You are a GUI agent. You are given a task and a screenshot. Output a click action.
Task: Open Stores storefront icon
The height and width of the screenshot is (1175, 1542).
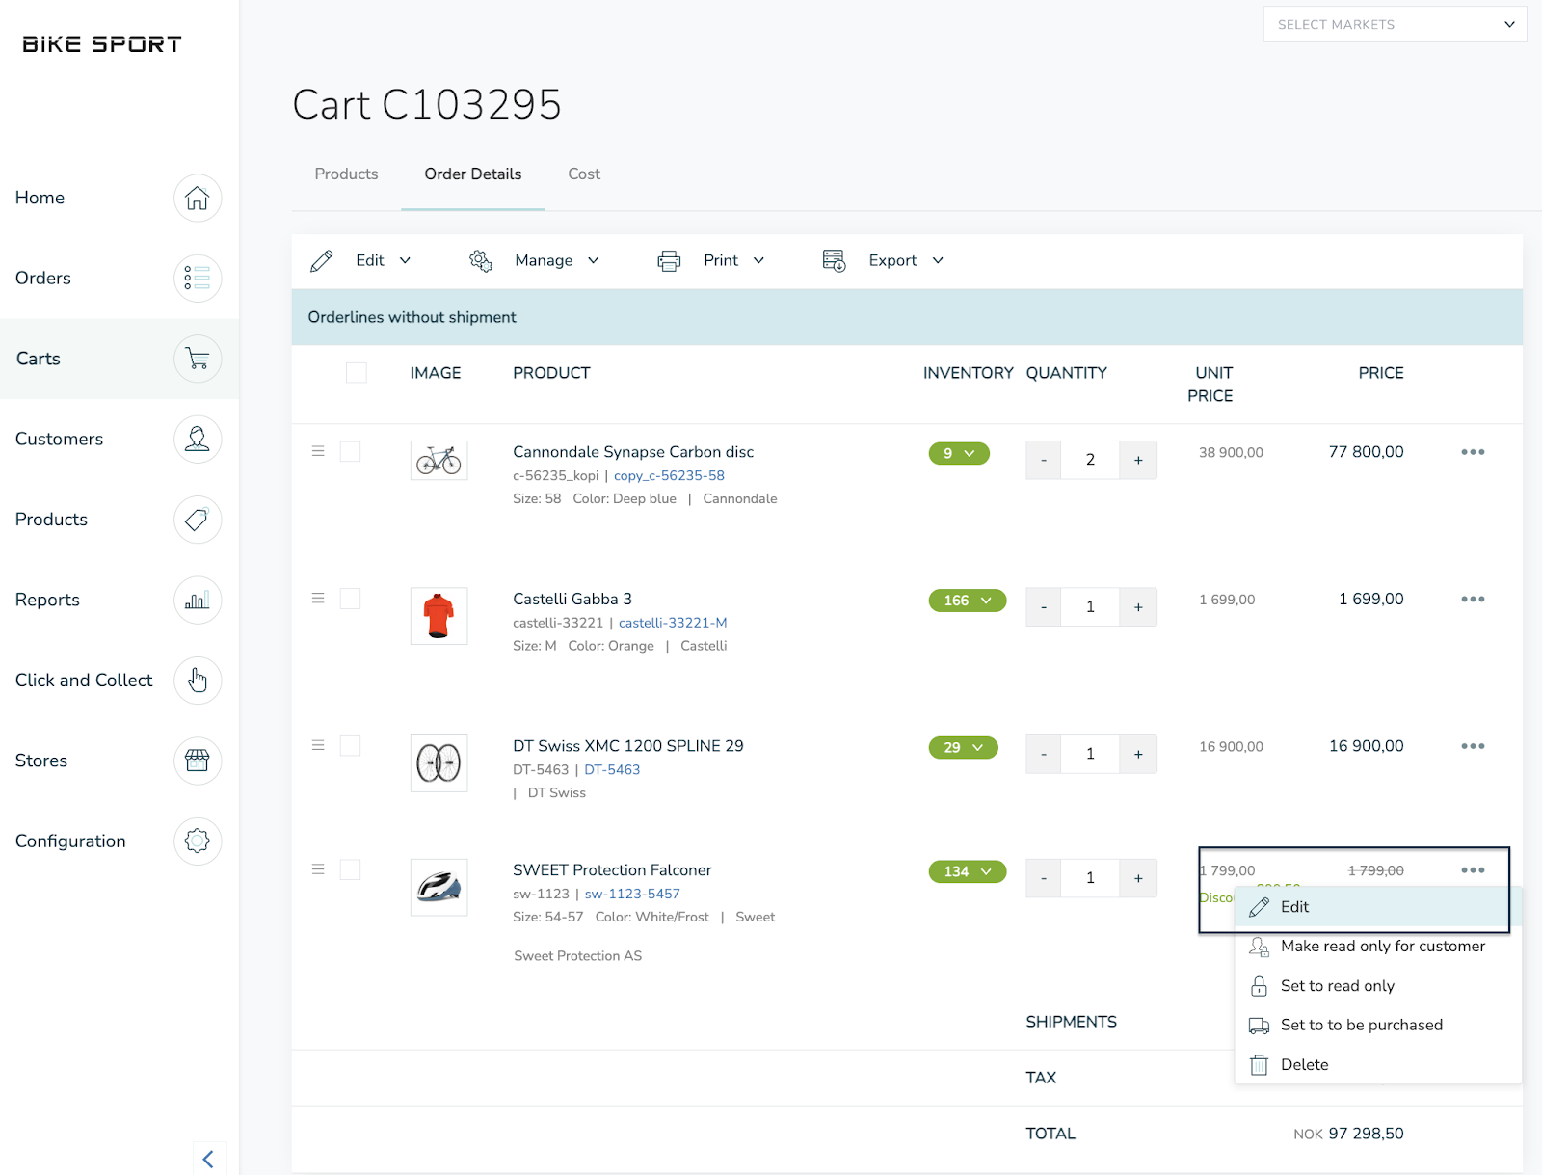click(198, 761)
